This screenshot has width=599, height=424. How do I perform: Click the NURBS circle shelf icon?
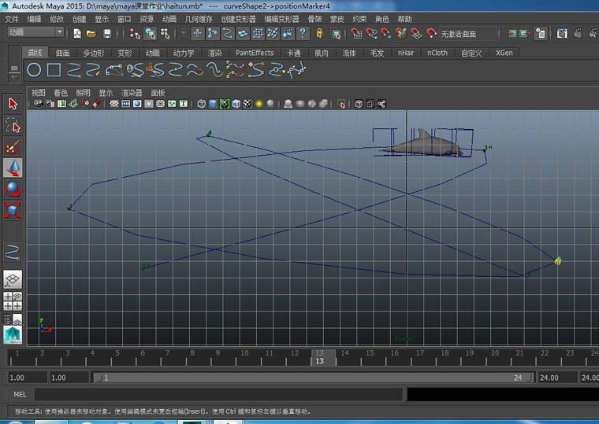[x=34, y=70]
